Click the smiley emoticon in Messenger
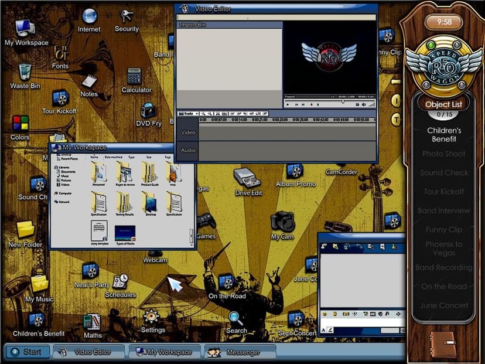This screenshot has height=364, width=485. tap(325, 314)
